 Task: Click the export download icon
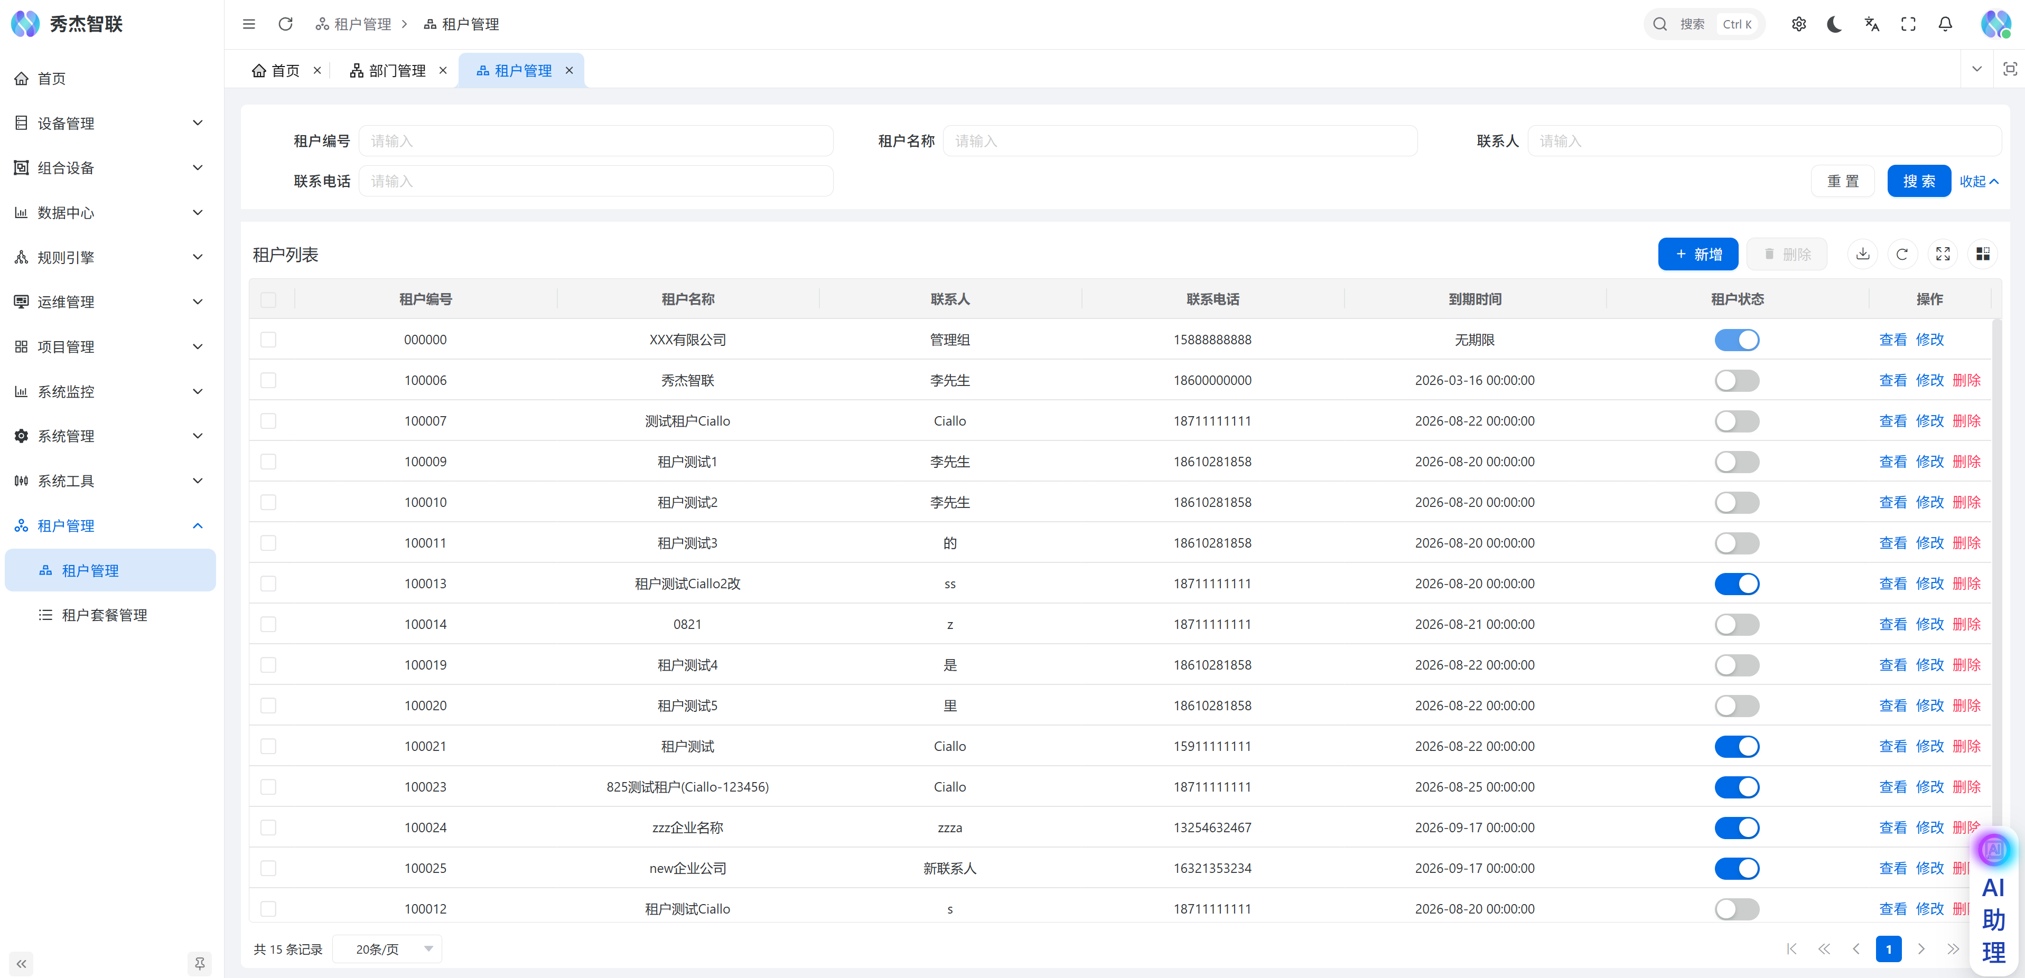[1862, 253]
